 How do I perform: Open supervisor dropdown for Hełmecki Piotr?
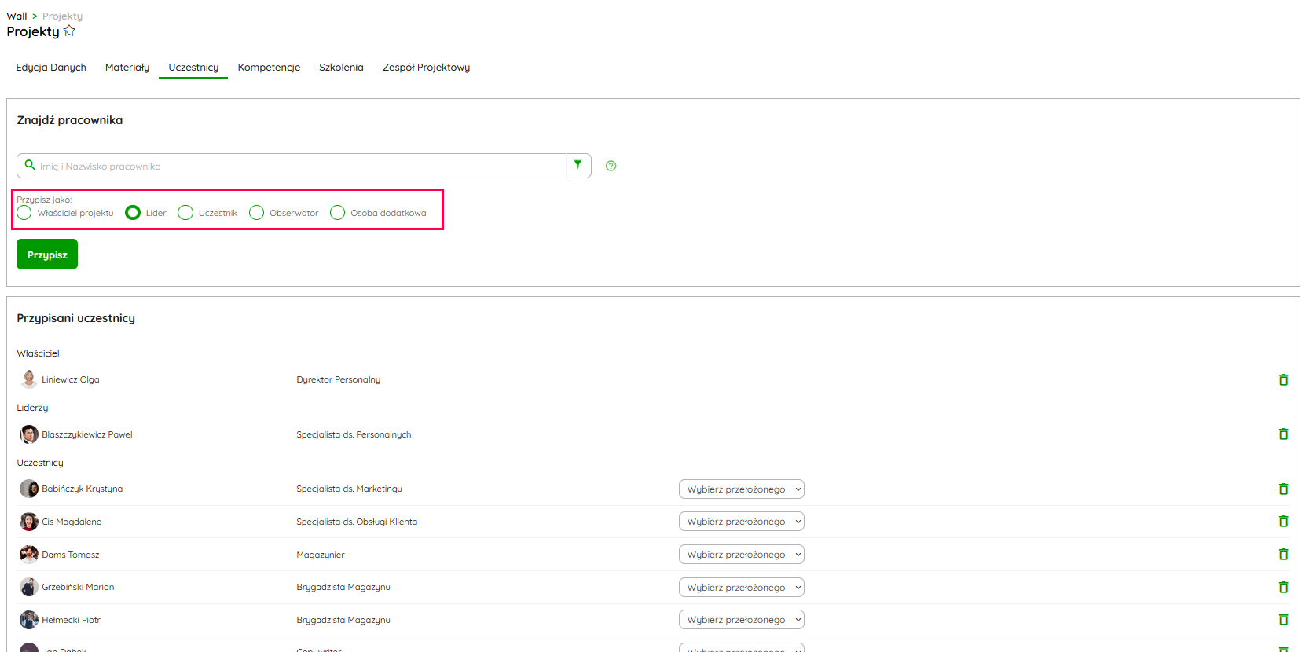click(x=741, y=620)
